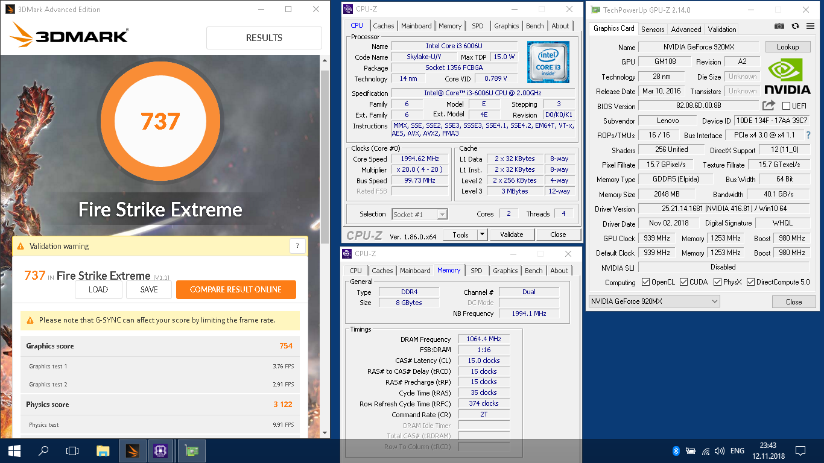
Task: Click the Intel Core i3 logo in CPU-Z
Action: [548, 62]
